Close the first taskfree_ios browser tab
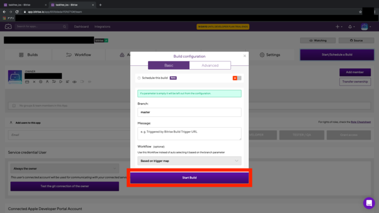 click(x=45, y=5)
